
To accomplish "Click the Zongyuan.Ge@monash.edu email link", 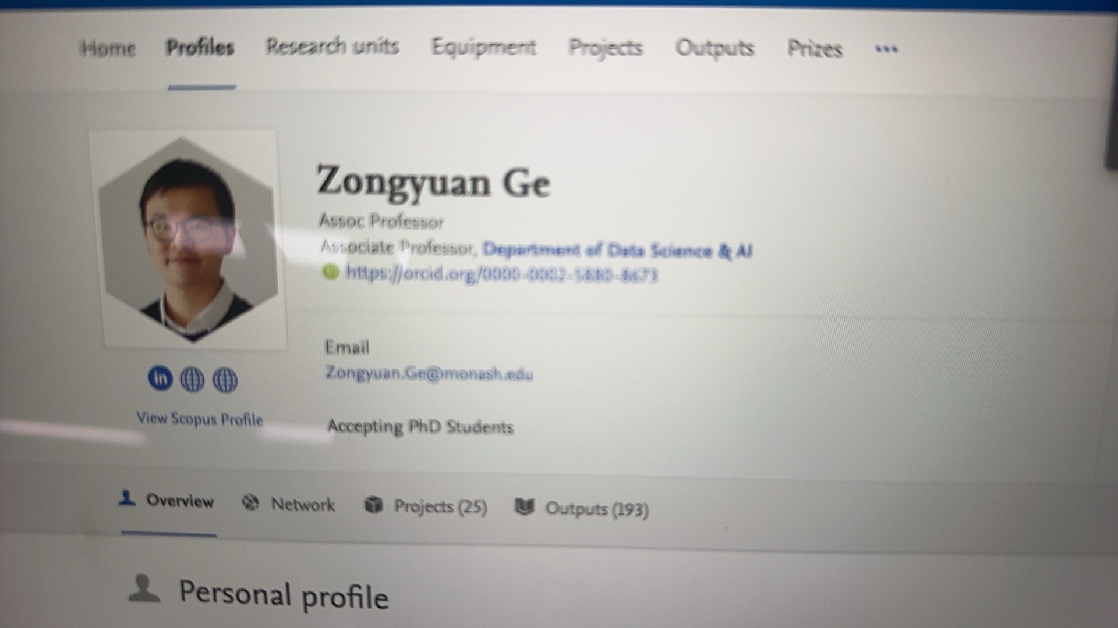I will point(429,373).
